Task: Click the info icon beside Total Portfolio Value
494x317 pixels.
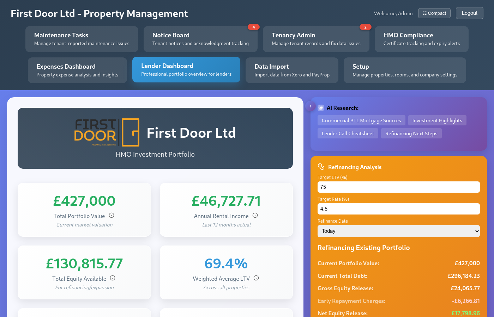Action: (112, 216)
